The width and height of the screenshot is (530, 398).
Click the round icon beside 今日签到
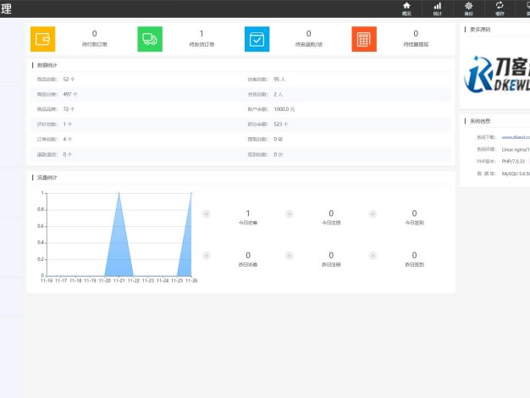372,214
